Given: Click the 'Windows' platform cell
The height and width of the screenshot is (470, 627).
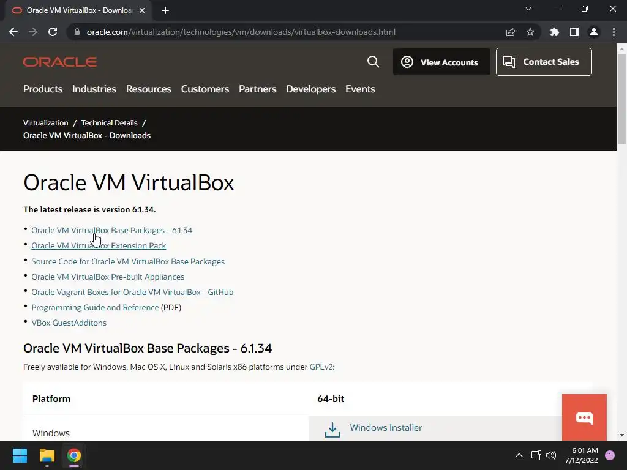Looking at the screenshot, I should coord(51,433).
